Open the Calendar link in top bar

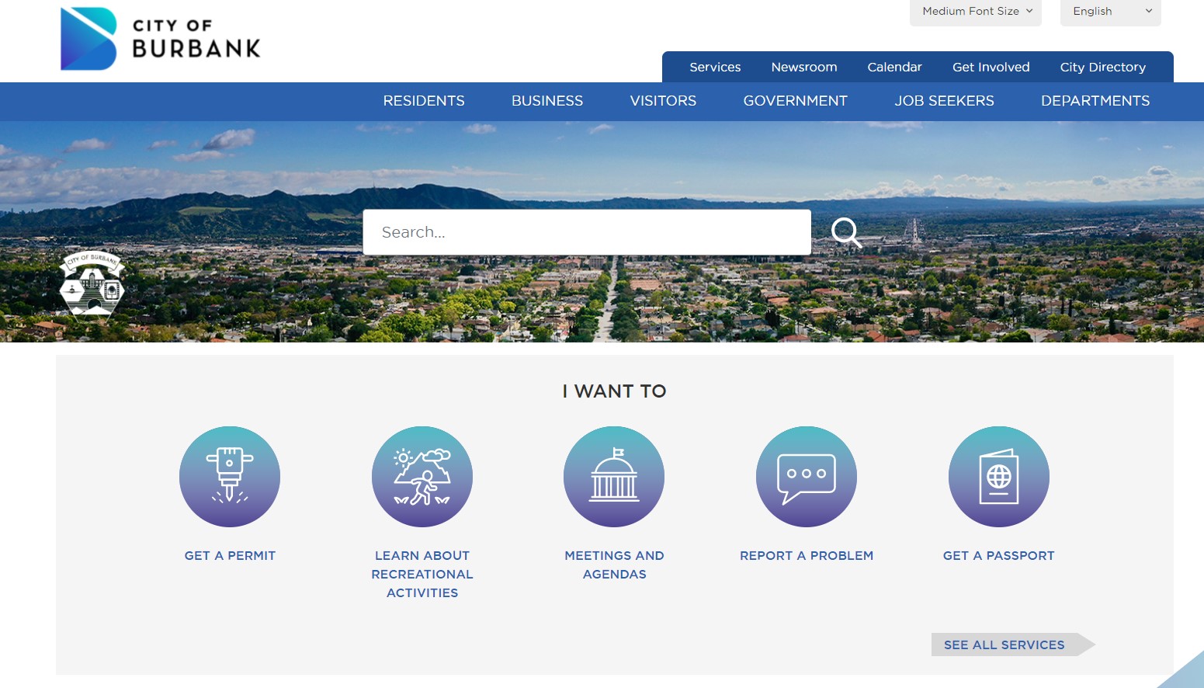(x=894, y=68)
